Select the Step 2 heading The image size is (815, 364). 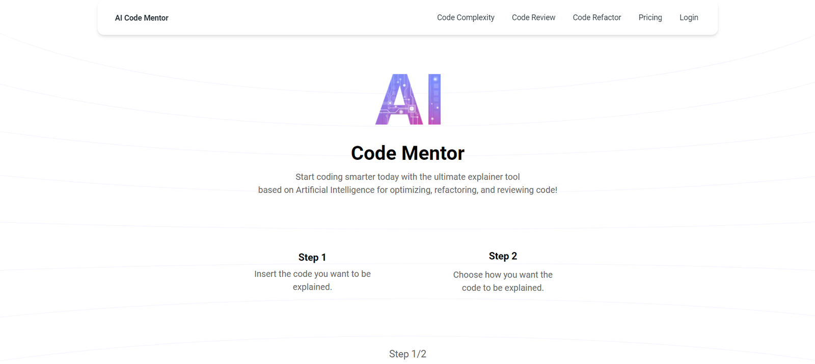503,256
